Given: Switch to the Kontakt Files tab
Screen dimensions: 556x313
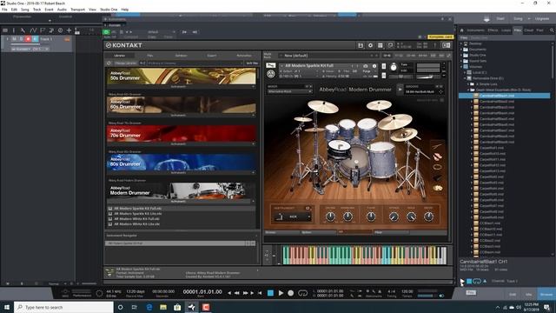Looking at the screenshot, I should point(150,56).
